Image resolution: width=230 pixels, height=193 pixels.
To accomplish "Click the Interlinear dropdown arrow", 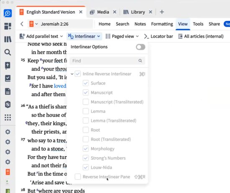I will (x=99, y=36).
